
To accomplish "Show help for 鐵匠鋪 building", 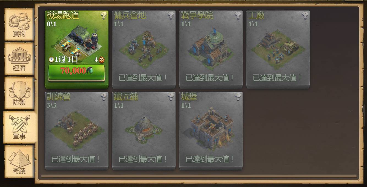I will [171, 96].
